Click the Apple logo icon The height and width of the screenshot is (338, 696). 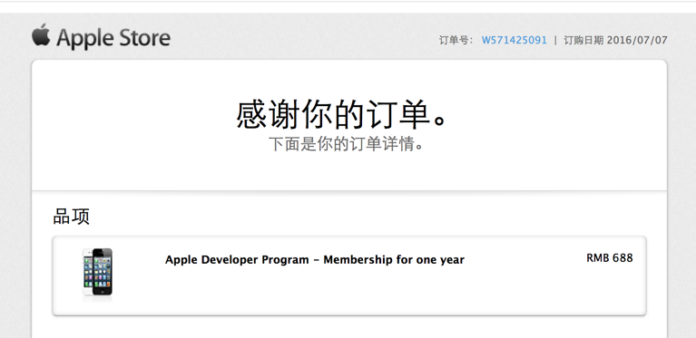(x=41, y=35)
